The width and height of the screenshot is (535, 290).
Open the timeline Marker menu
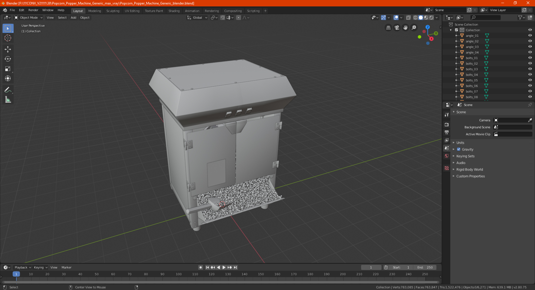coord(66,267)
